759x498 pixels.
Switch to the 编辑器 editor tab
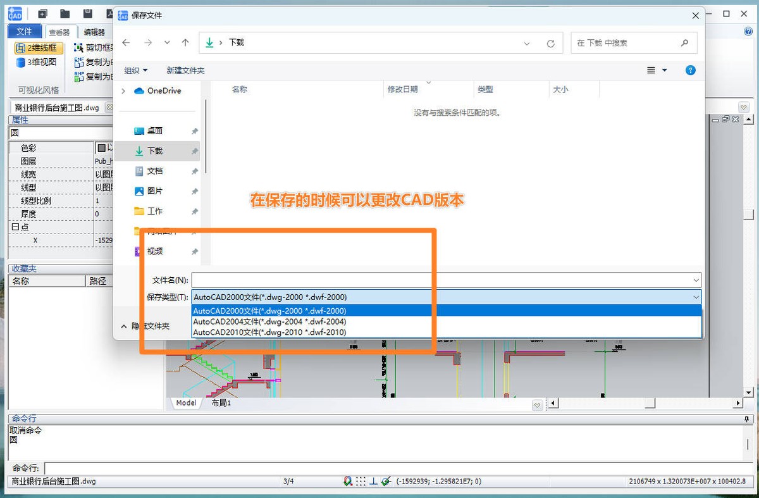(94, 31)
